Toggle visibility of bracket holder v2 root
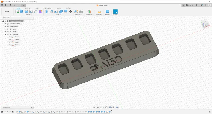This screenshot has height=114, width=212. click(6, 21)
